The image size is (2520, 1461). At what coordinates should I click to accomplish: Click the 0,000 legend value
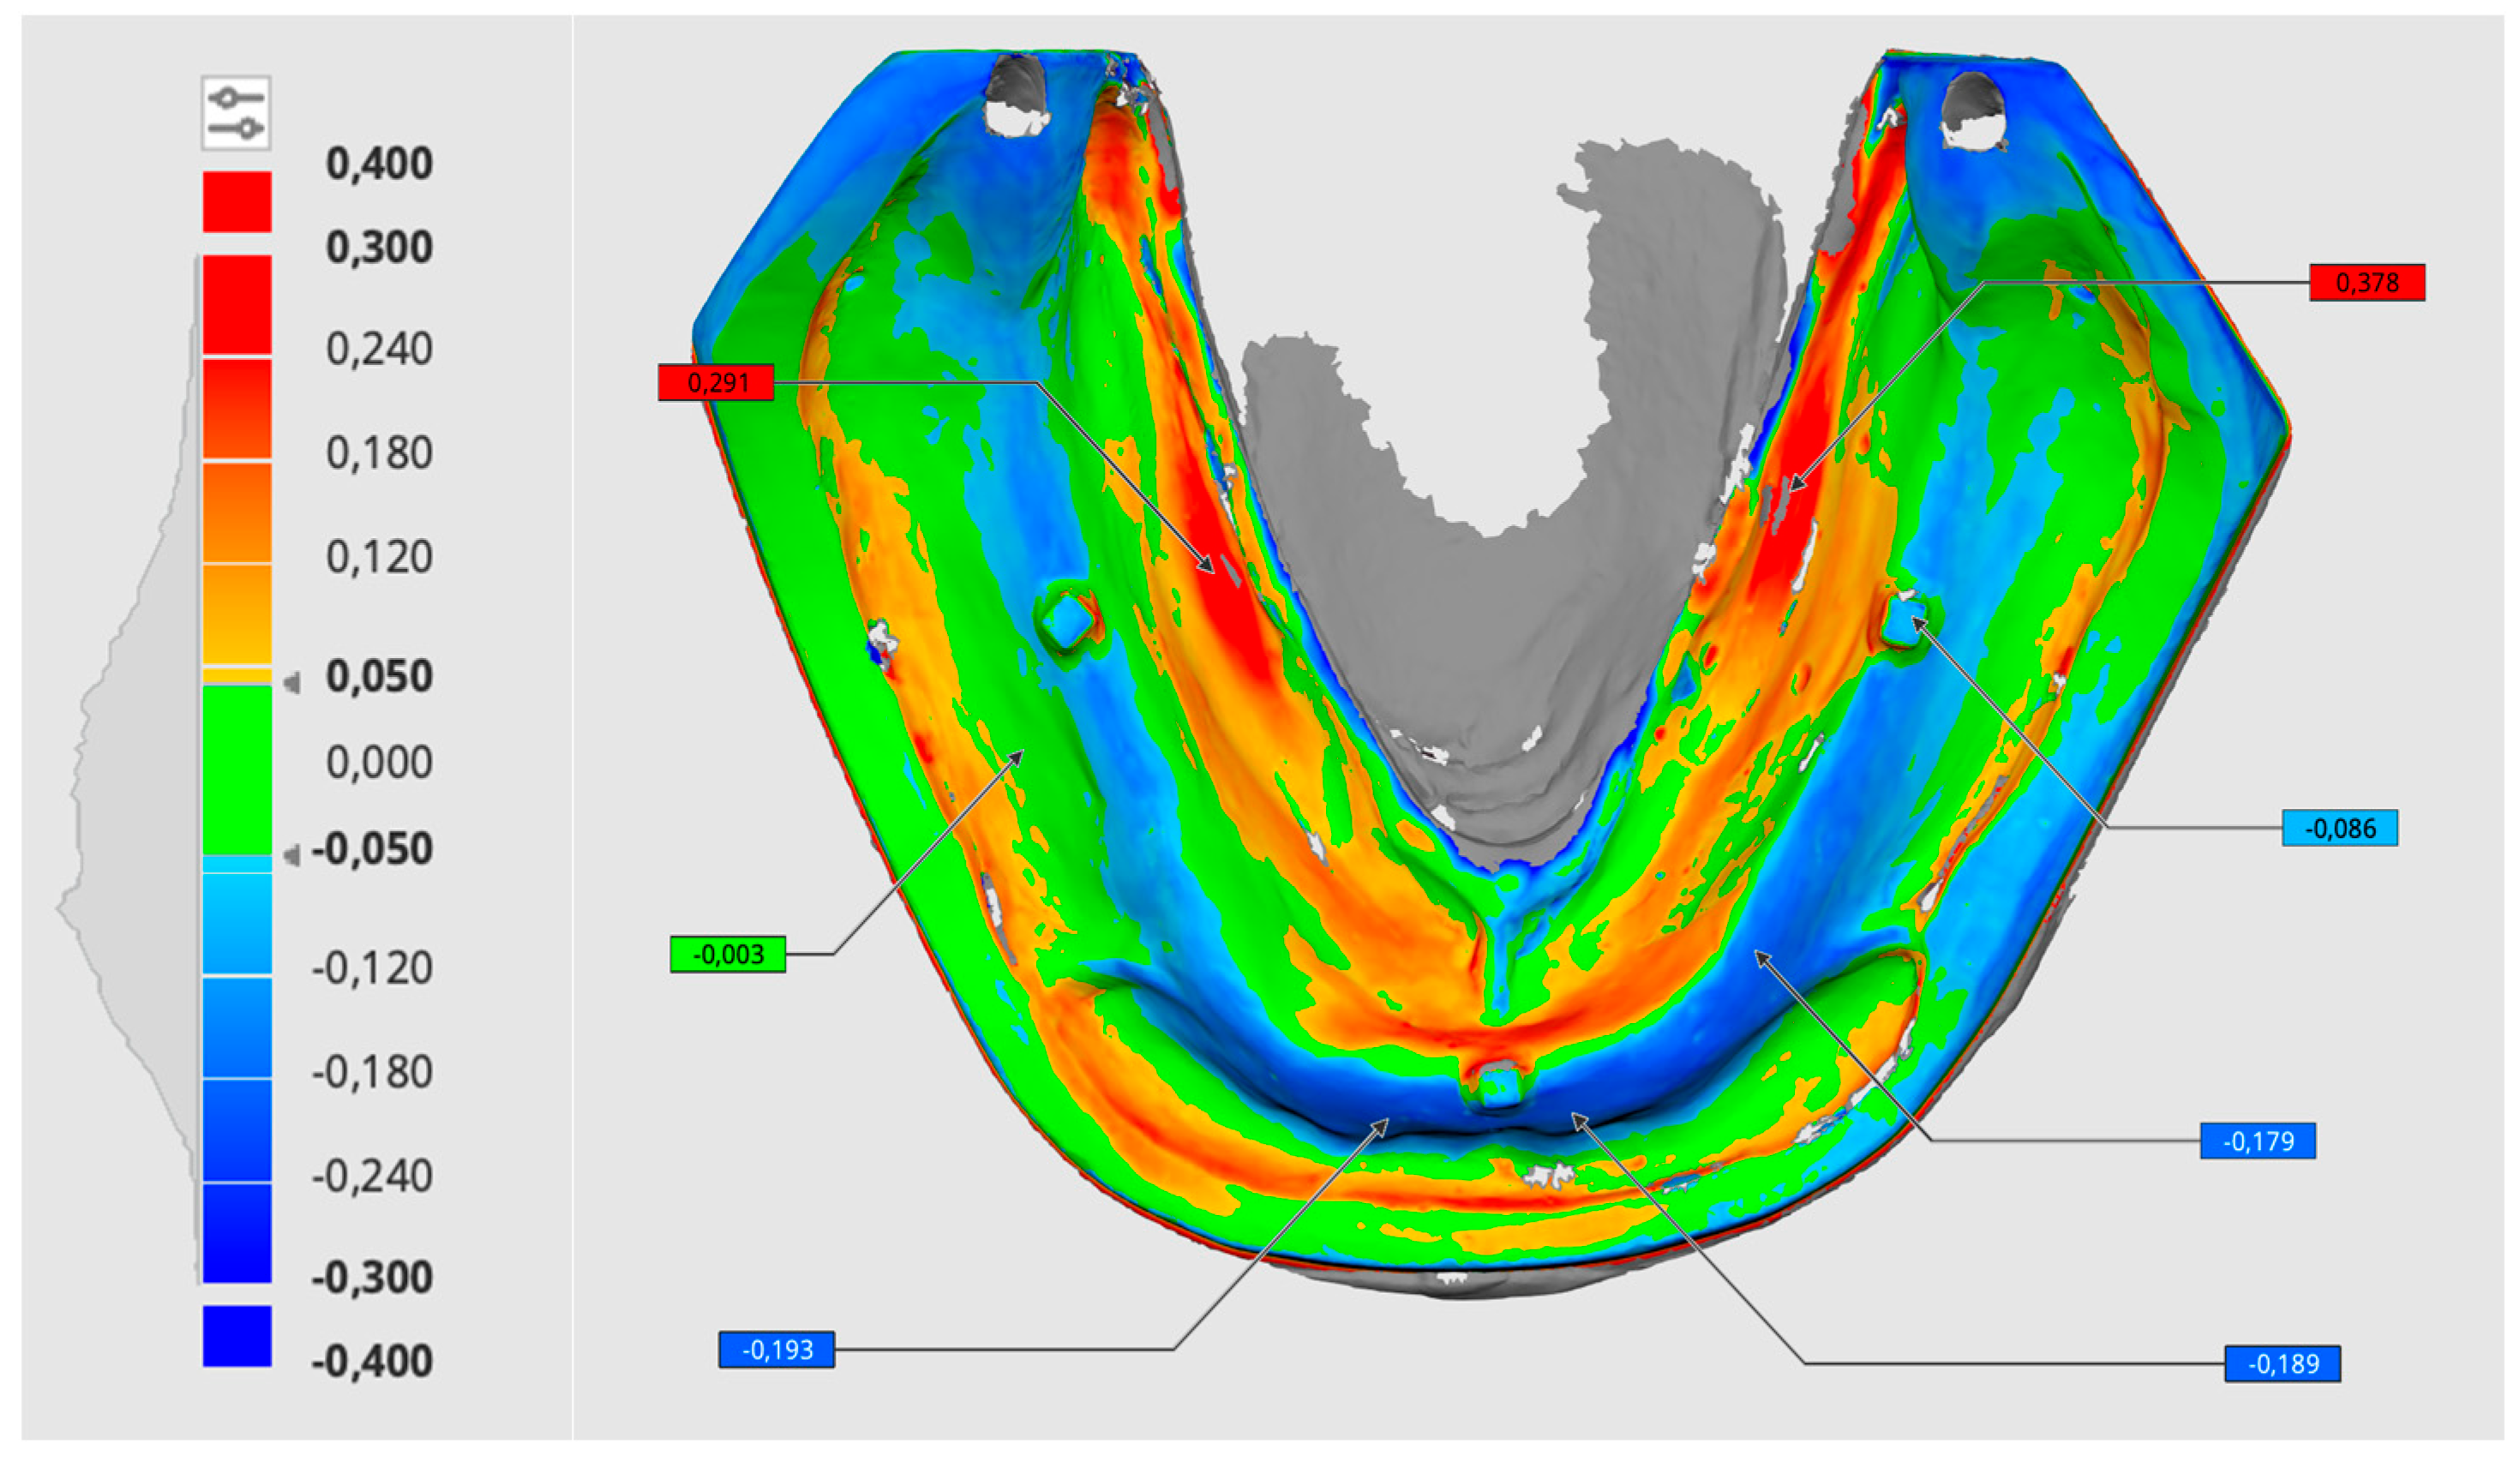[379, 763]
